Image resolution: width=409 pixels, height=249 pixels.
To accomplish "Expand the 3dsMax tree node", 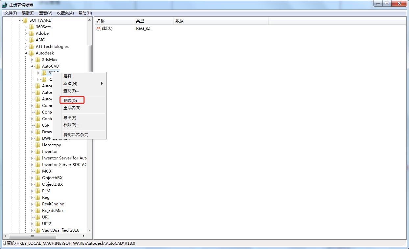I will point(32,60).
